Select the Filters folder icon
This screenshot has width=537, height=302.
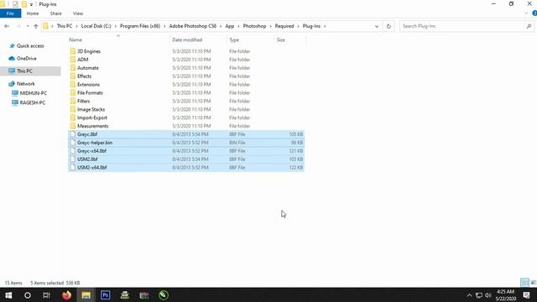pyautogui.click(x=73, y=101)
